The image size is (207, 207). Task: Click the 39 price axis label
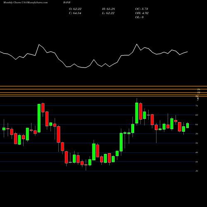point(197,171)
